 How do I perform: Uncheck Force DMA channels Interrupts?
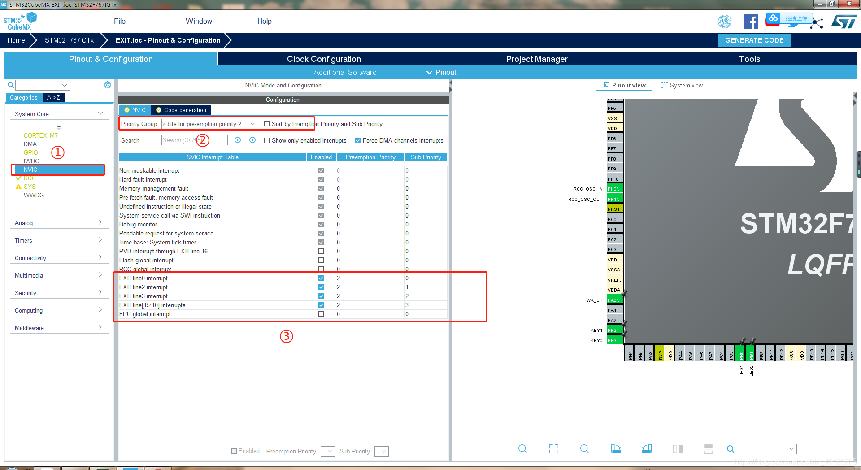pos(358,140)
